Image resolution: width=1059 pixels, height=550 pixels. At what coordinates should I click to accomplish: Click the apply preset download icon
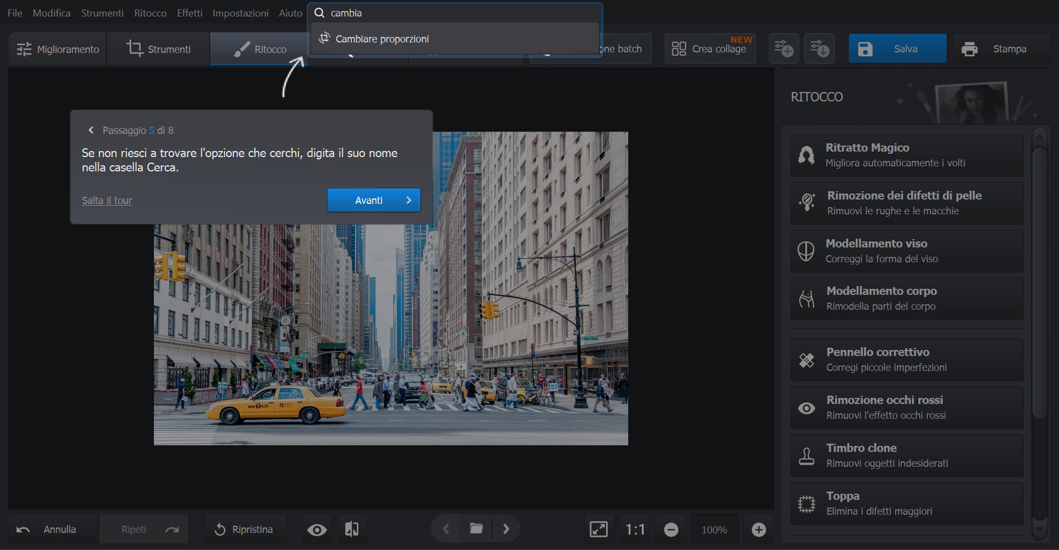(819, 49)
